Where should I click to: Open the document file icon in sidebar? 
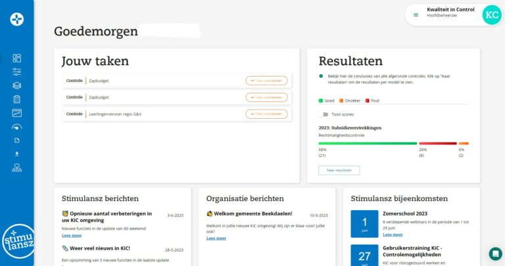(17, 141)
